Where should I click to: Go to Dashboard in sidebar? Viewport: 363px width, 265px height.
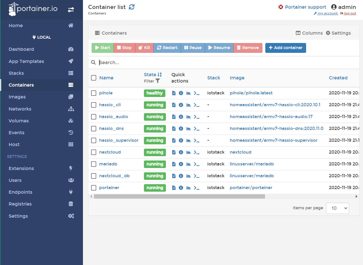42,49
